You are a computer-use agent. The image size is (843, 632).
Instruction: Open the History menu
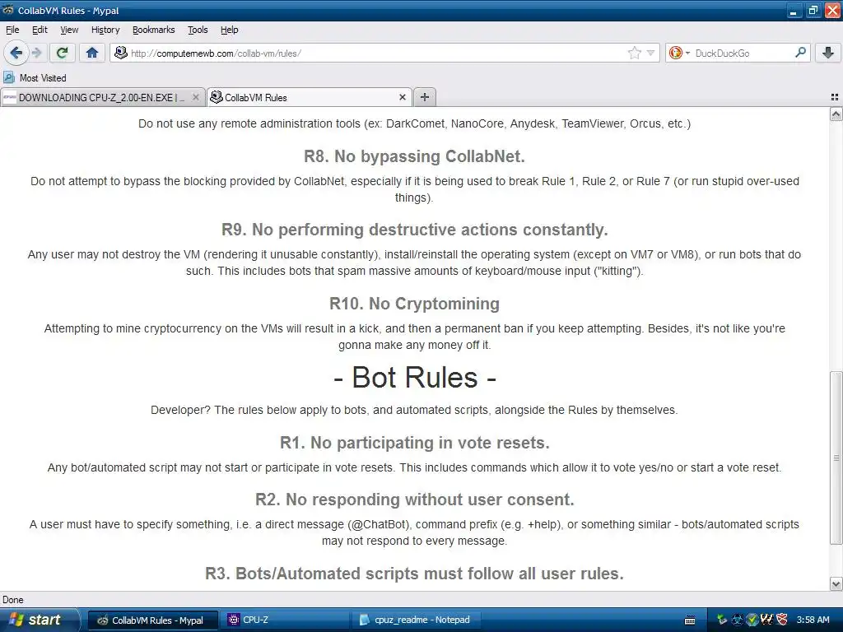(x=105, y=30)
